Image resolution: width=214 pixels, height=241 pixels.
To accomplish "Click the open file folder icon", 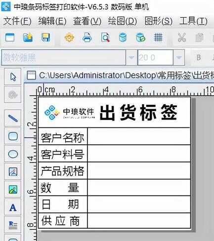I will coord(28,38).
